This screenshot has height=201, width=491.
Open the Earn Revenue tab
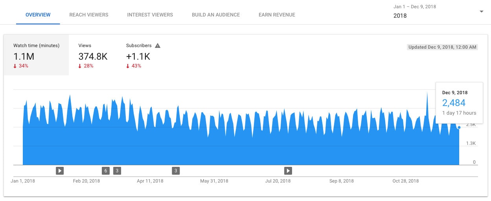tap(277, 15)
